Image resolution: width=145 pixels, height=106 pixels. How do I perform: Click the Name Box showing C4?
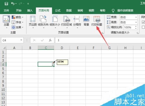pos(11,40)
